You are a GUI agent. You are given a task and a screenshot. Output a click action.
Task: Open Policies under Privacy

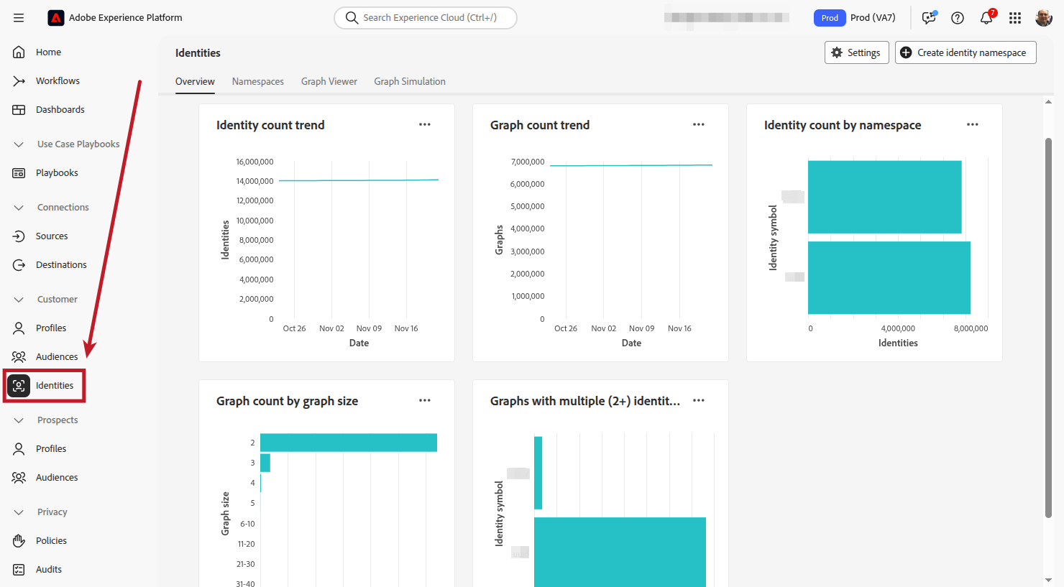tap(51, 541)
